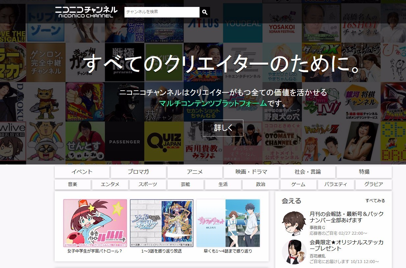Click the 百花繚乱 avatar icon
Screen dimensions: 406x268
coord(294,252)
